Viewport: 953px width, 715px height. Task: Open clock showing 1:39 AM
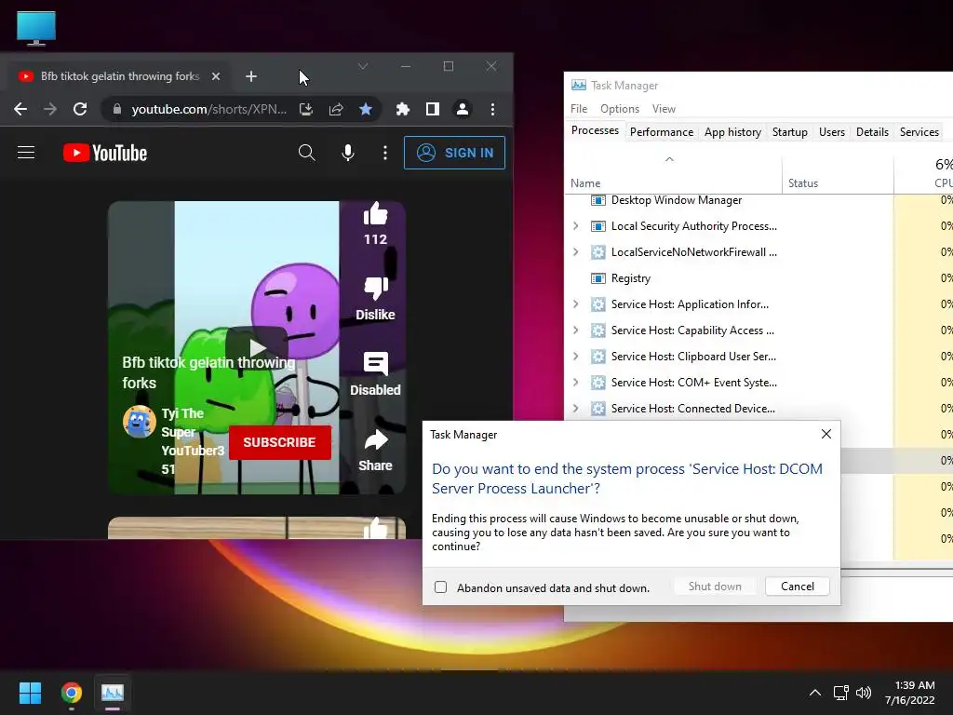pos(910,693)
